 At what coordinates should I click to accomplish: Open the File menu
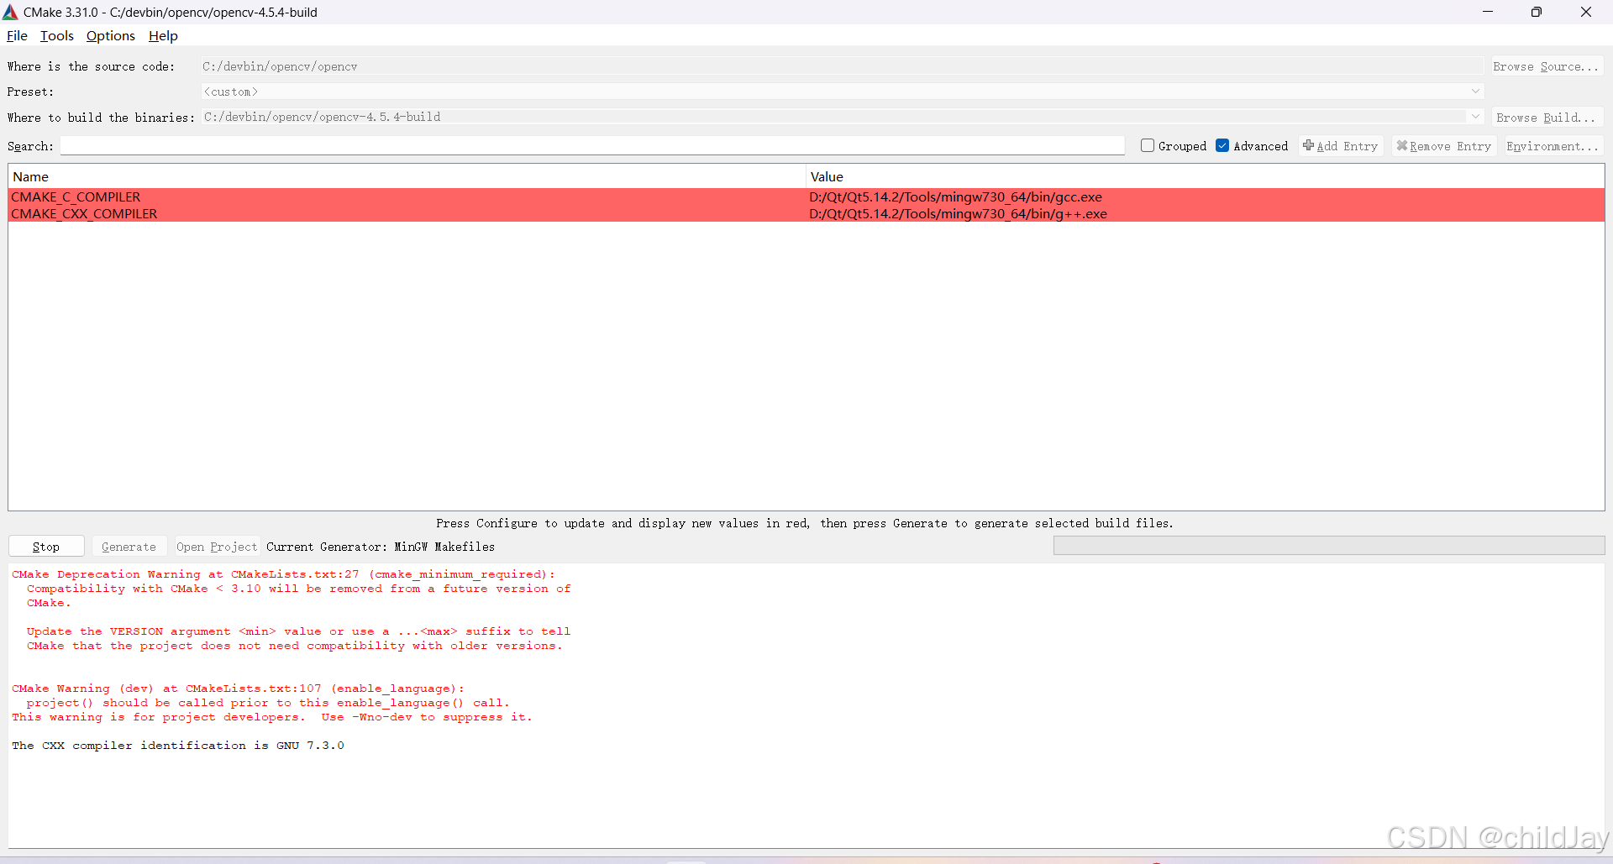pos(17,35)
